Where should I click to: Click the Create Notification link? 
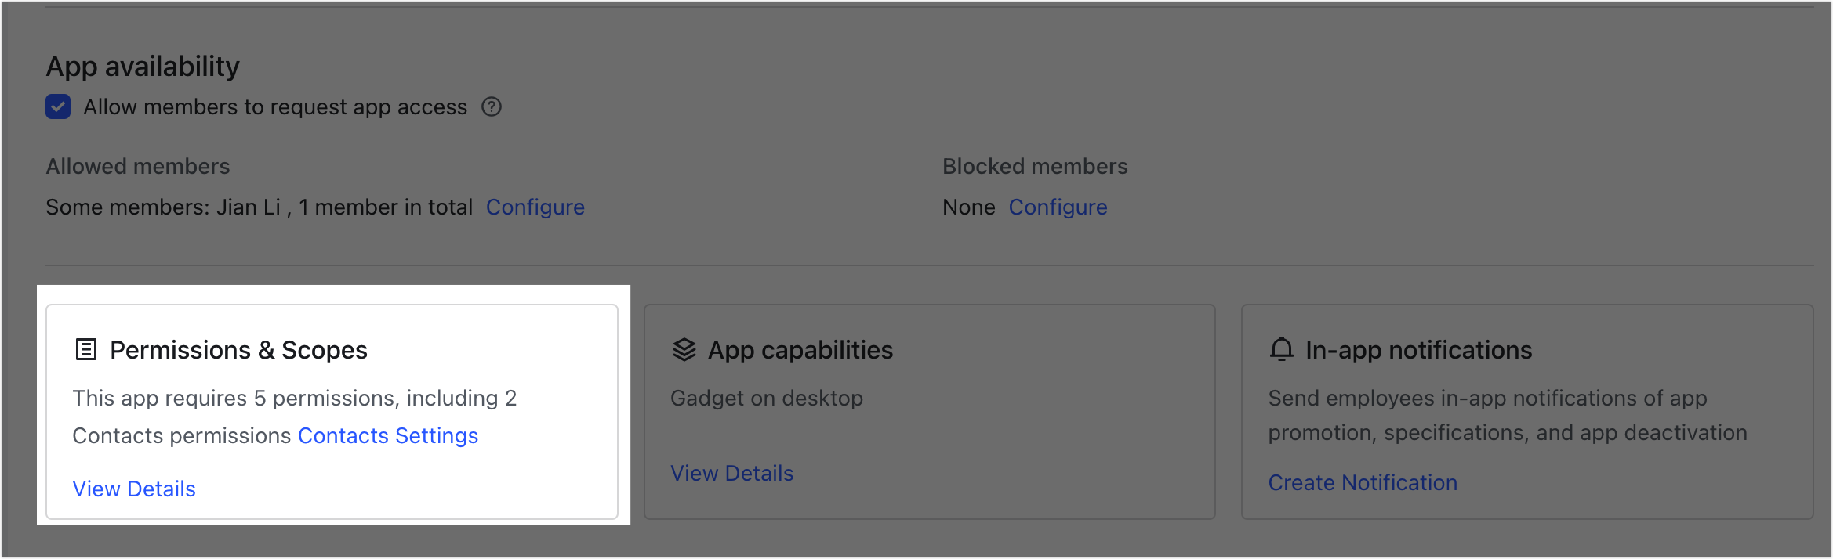click(1363, 482)
